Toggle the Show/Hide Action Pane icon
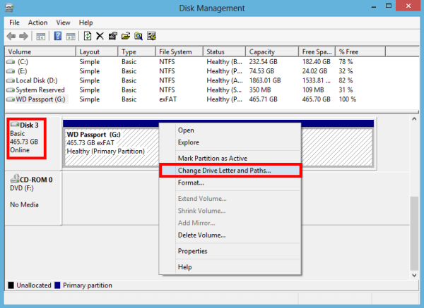Viewport: 424px width, 308px height. click(x=71, y=36)
